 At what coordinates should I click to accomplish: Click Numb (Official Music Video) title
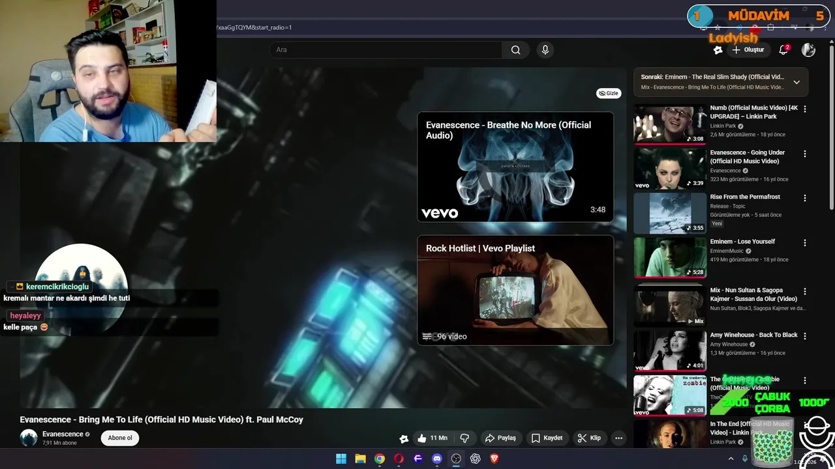click(753, 112)
